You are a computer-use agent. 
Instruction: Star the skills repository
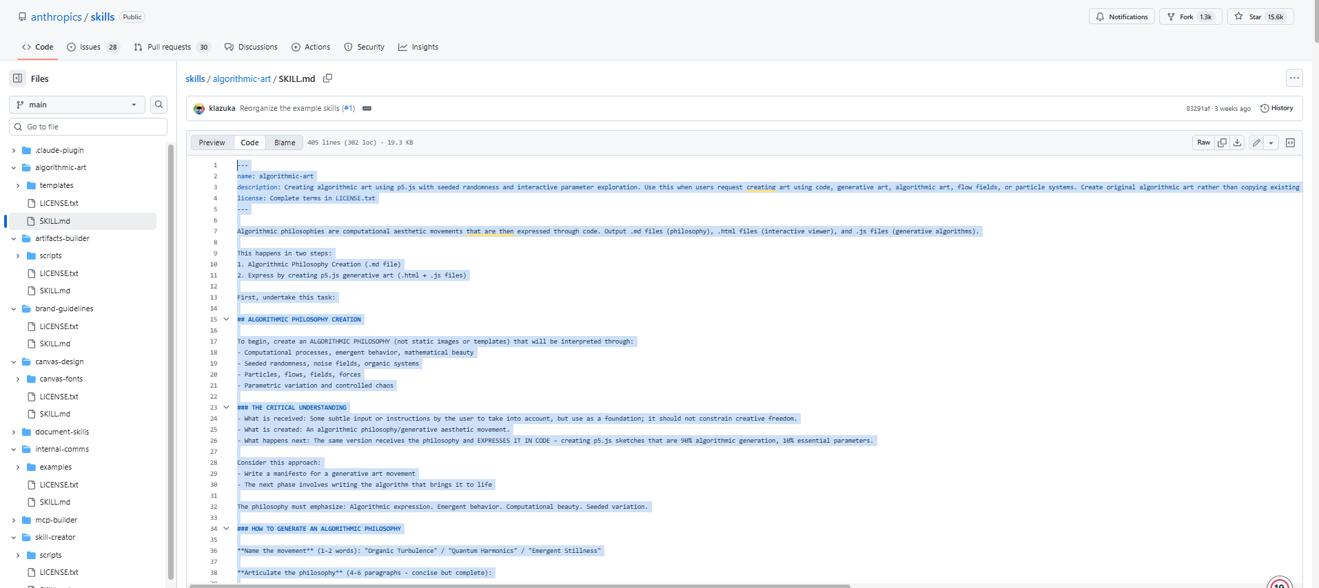[1260, 17]
